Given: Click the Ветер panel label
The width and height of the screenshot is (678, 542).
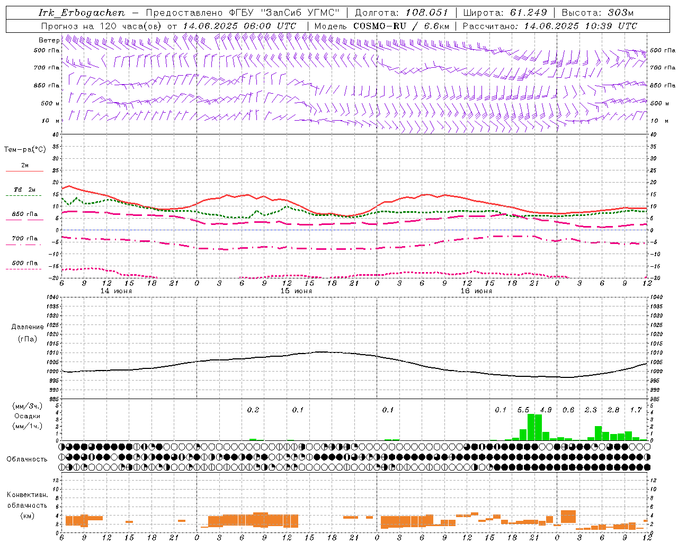Looking at the screenshot, I should coord(49,40).
